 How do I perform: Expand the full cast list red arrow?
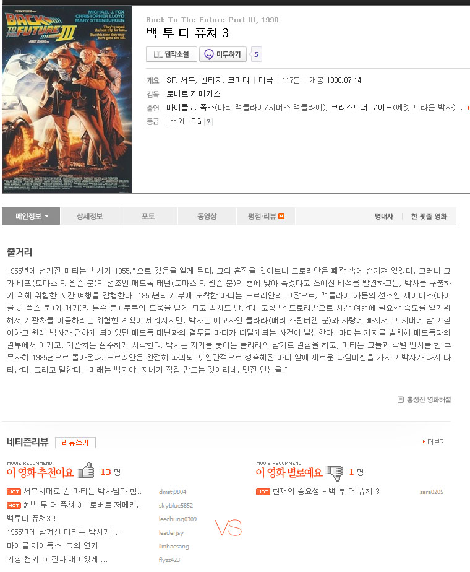pyautogui.click(x=469, y=108)
